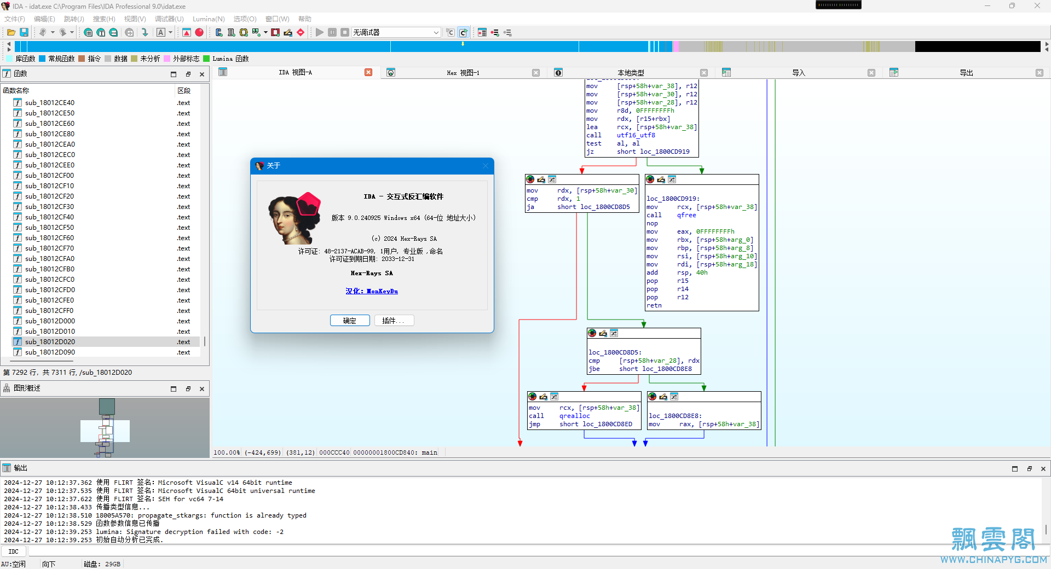
Task: Switch to the IDA 视图-A tab
Action: pyautogui.click(x=295, y=73)
